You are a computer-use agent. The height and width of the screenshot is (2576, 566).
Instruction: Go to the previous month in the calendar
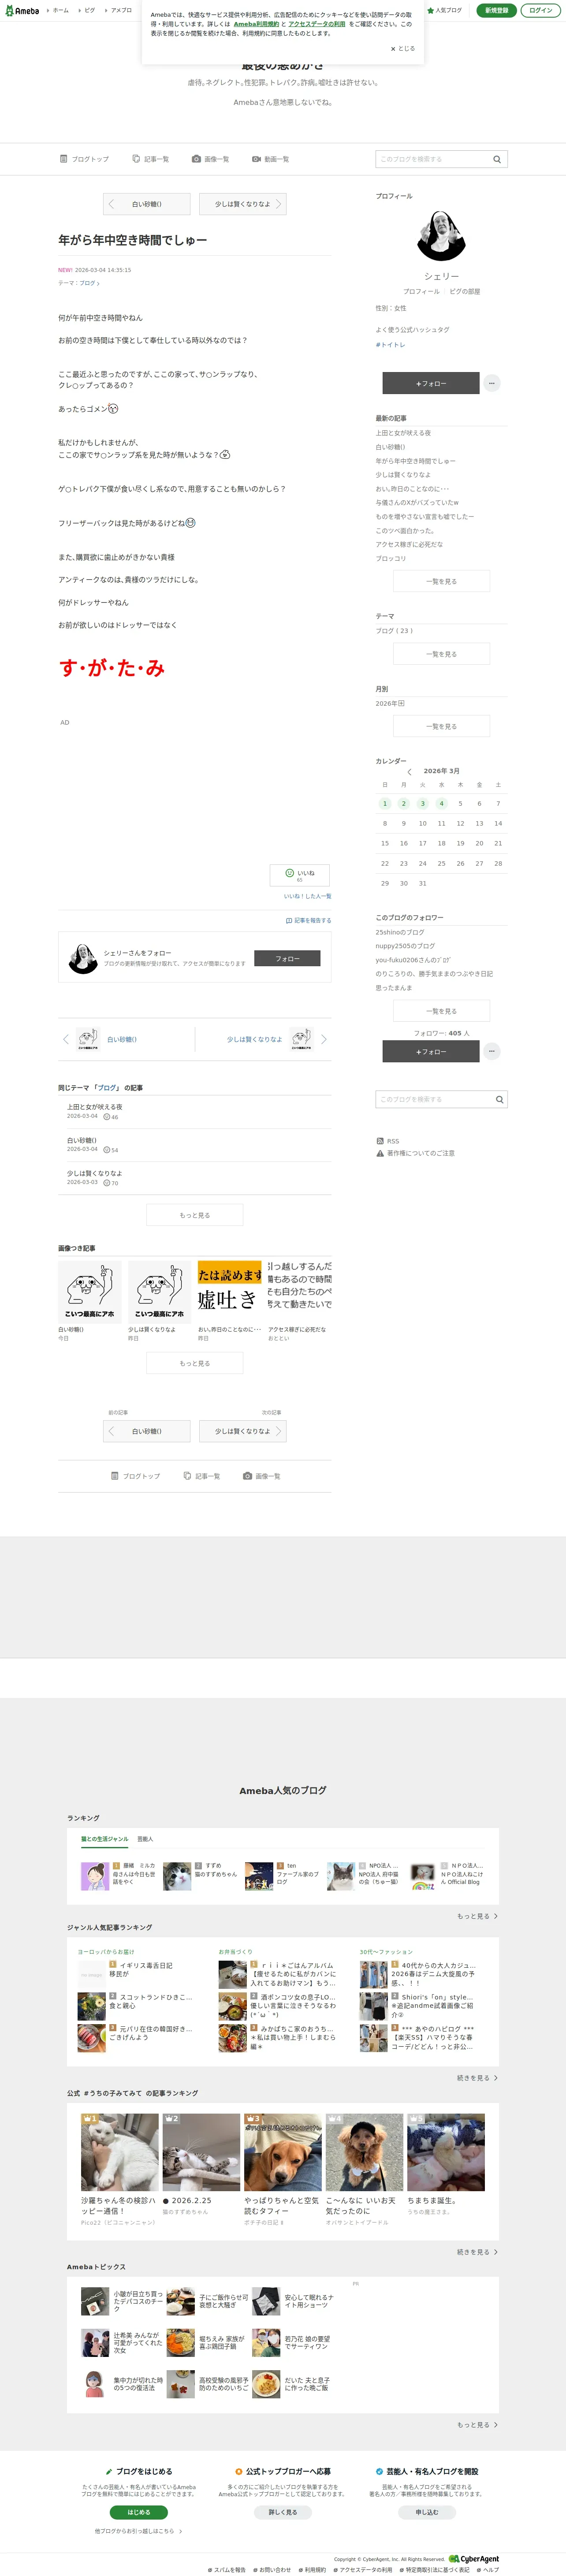point(409,771)
